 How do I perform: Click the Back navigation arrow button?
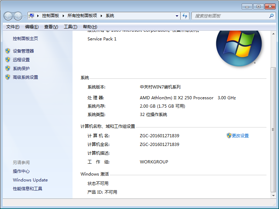[8, 16]
